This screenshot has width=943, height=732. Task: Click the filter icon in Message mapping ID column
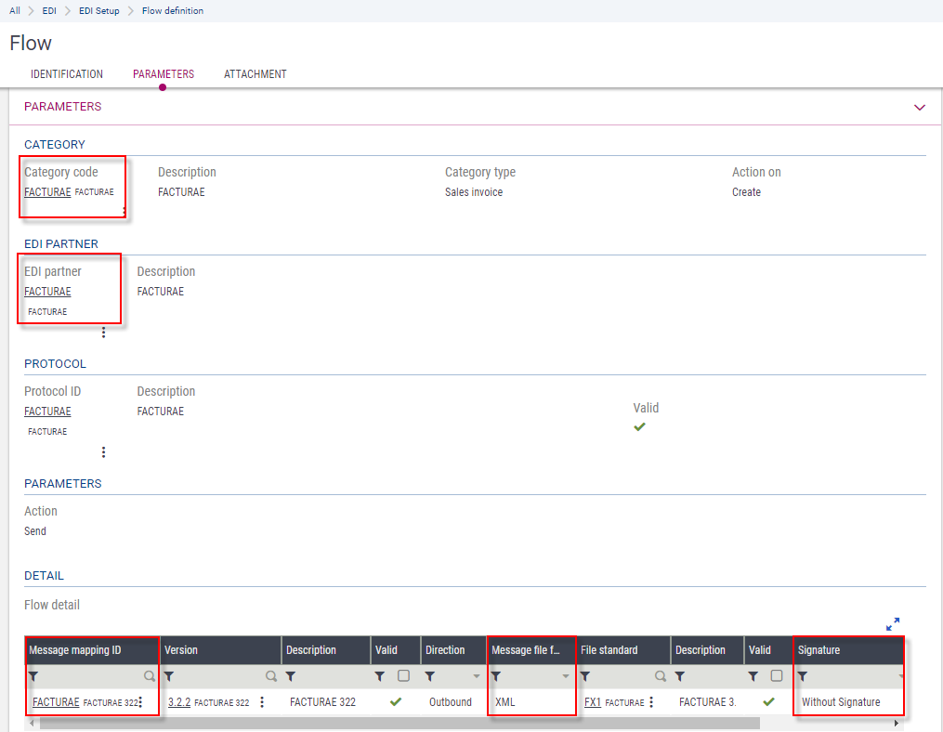click(34, 677)
